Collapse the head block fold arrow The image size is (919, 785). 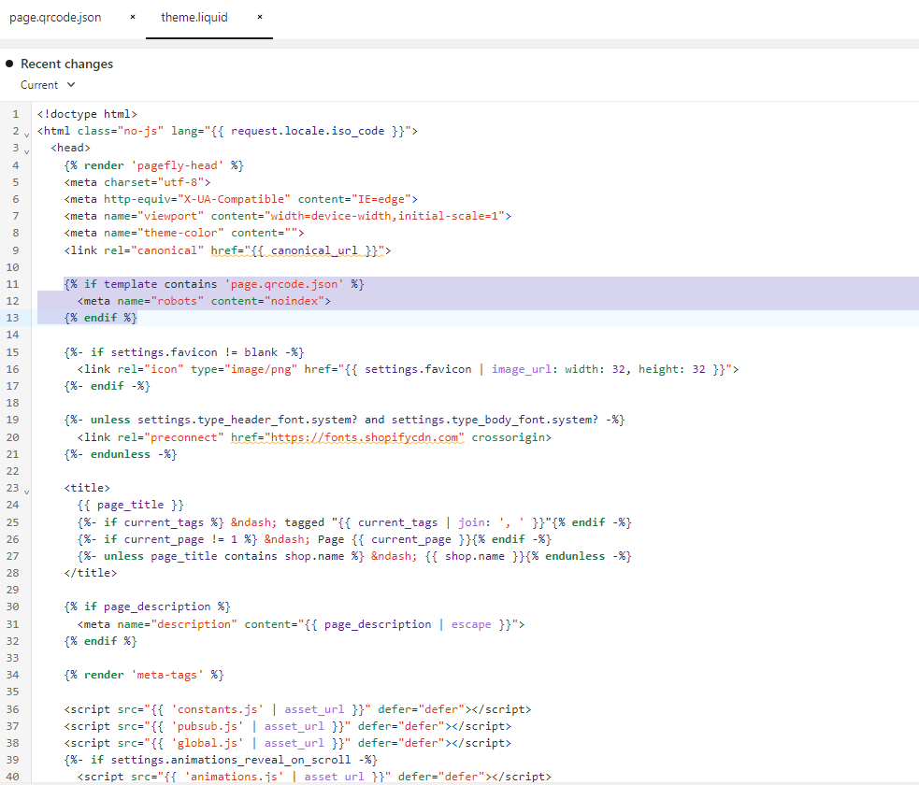[27, 149]
